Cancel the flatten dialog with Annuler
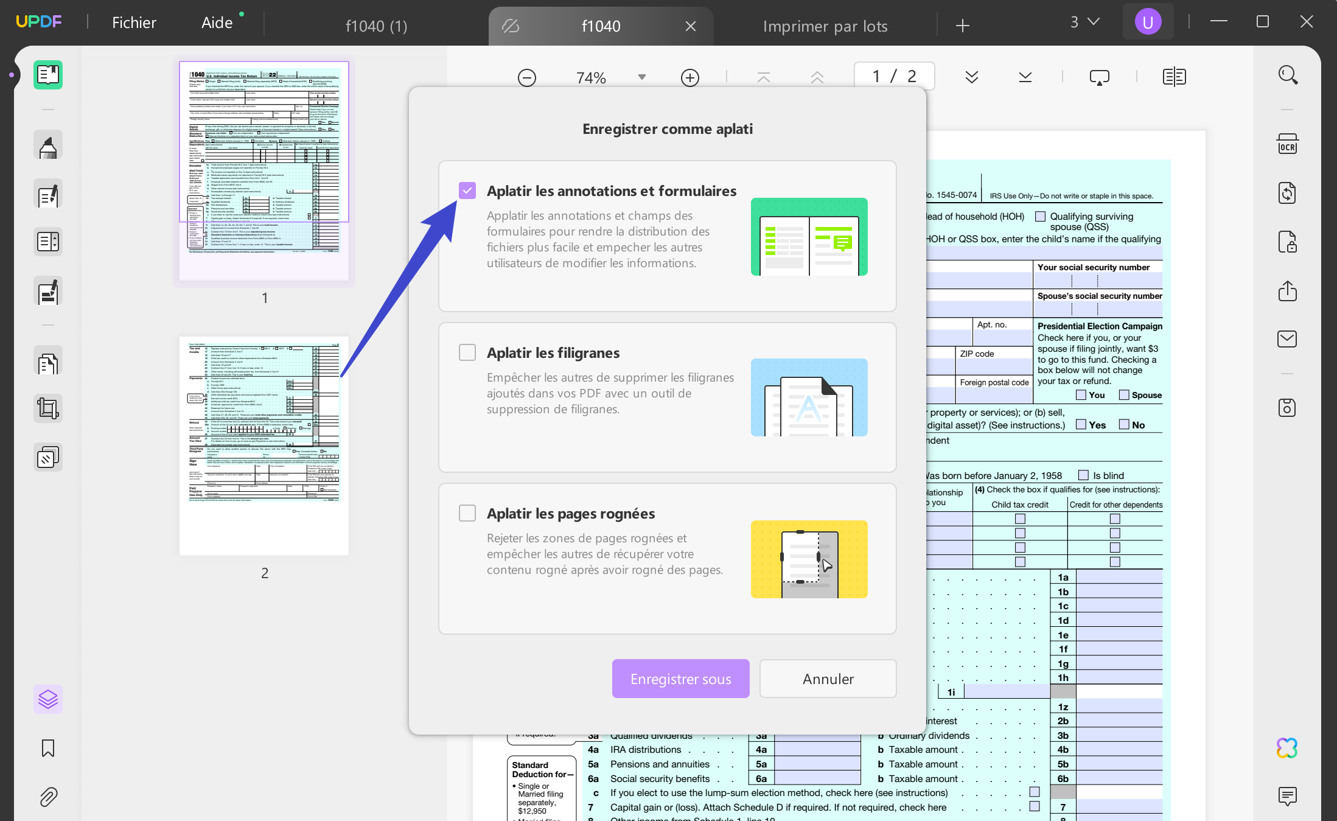1337x821 pixels. click(828, 679)
